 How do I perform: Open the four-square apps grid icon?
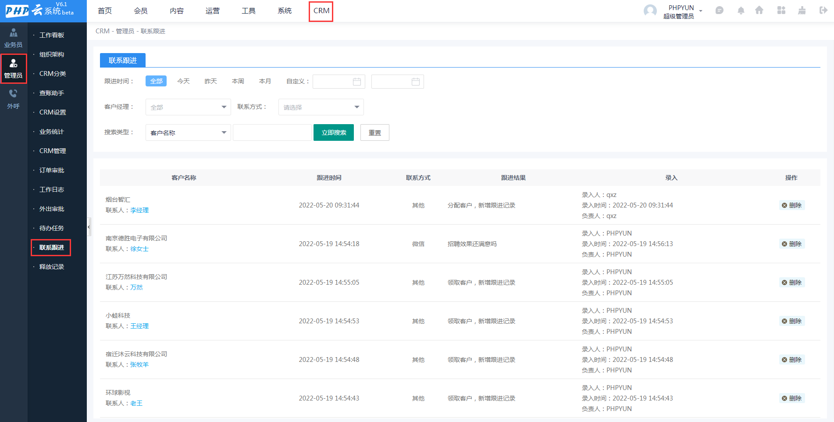point(781,11)
